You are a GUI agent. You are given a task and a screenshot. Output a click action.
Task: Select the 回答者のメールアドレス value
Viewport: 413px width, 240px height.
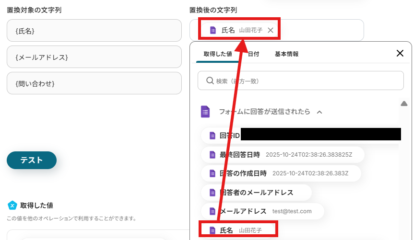tap(256, 193)
